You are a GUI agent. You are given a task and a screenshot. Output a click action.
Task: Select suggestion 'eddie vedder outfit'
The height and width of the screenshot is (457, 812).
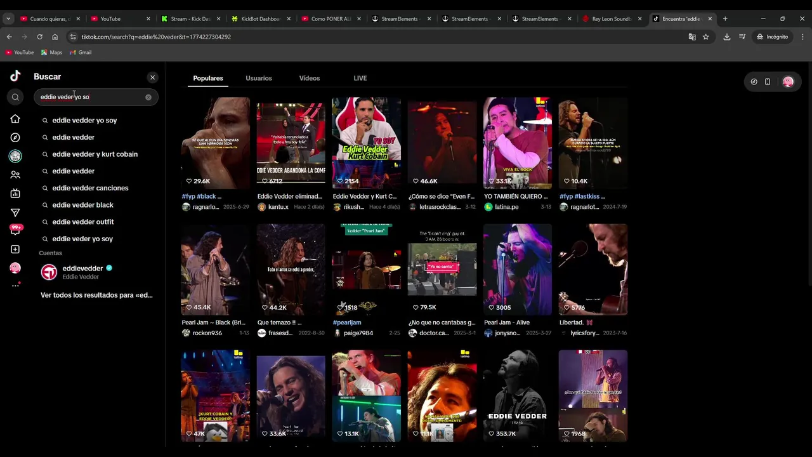82,222
